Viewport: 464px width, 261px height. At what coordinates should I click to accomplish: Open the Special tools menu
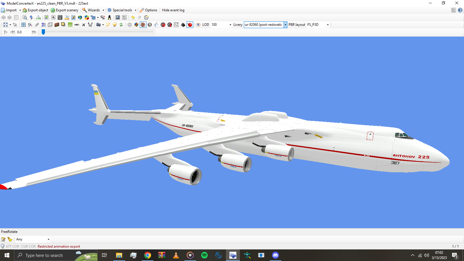click(x=120, y=10)
